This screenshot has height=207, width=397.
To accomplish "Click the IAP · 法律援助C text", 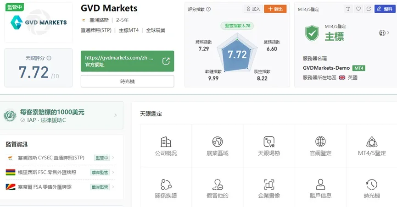I will click(46, 120).
